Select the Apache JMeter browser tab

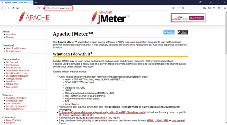pyautogui.click(x=17, y=3)
